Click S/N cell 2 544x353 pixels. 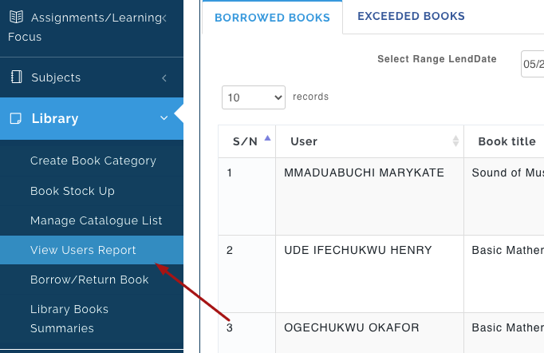pos(247,274)
